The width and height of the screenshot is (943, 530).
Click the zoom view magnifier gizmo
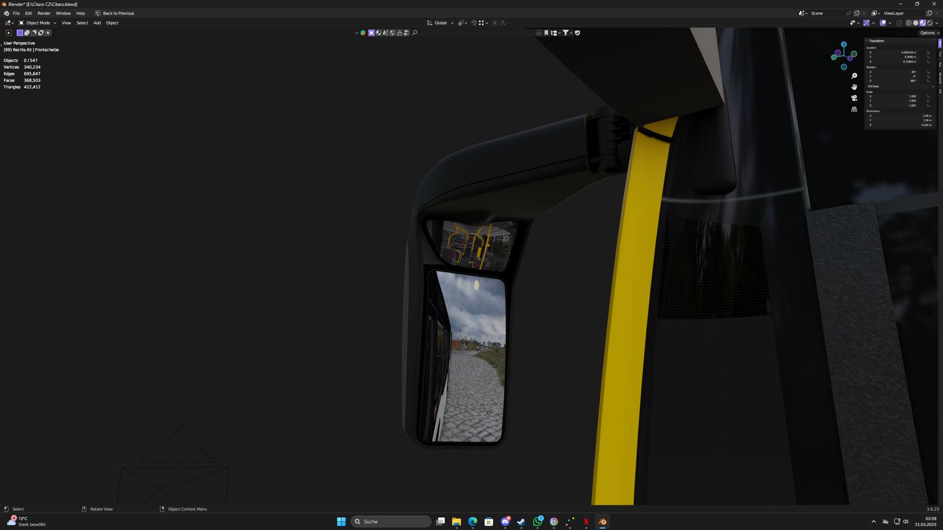pyautogui.click(x=854, y=76)
